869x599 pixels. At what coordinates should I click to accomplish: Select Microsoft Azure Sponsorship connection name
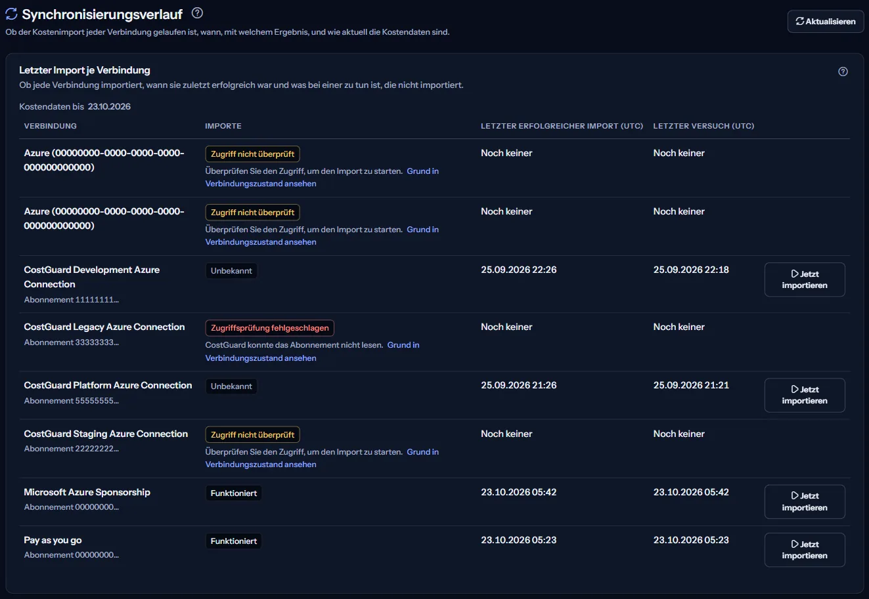[x=87, y=492]
